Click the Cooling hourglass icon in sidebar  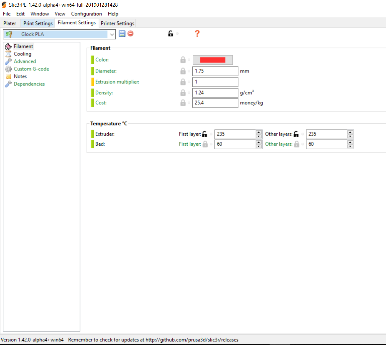(x=8, y=54)
